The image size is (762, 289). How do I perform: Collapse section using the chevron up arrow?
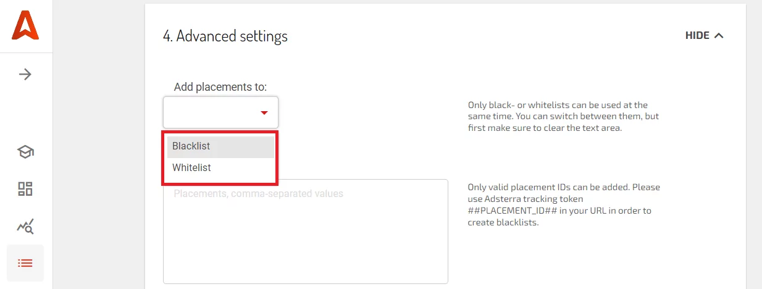pos(719,36)
